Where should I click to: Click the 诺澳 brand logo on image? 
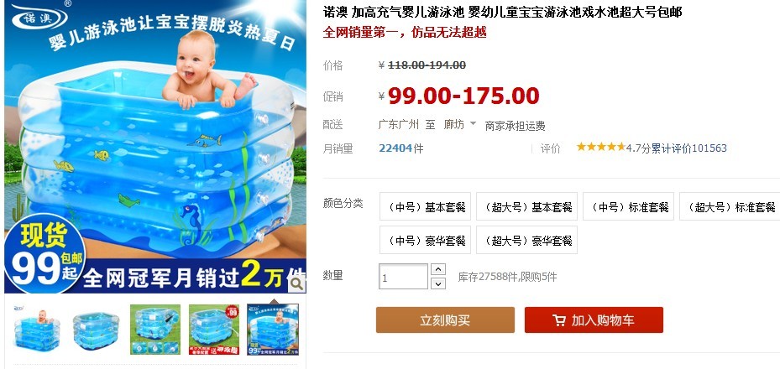coord(39,17)
